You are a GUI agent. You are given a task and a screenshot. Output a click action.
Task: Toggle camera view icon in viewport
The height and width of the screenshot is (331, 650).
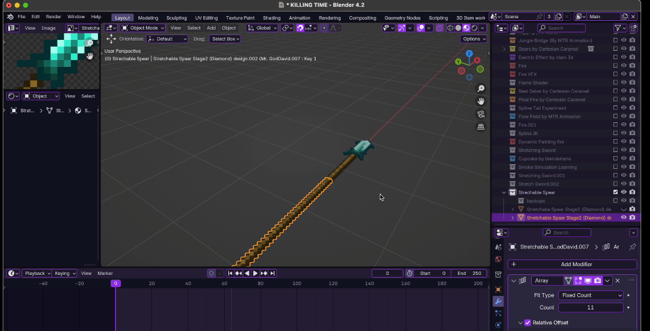481,114
